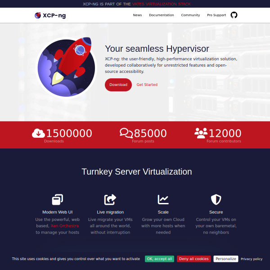Click the cloud download icon beside 1500000
Image resolution: width=270 pixels, height=270 pixels.
(38, 133)
